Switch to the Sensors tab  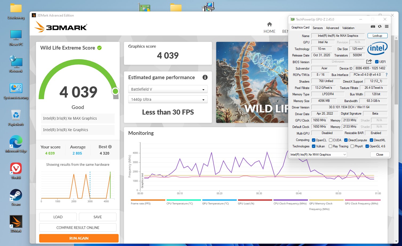[x=317, y=28]
